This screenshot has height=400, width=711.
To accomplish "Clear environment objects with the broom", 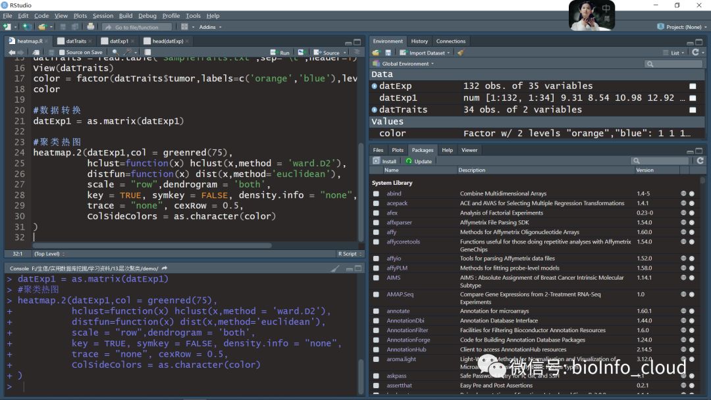I will tap(461, 53).
